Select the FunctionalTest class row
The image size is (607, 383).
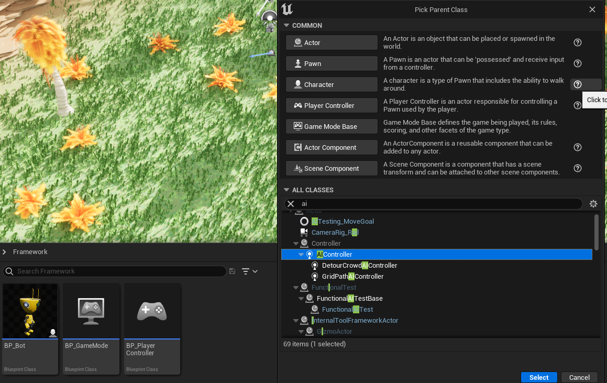[334, 287]
